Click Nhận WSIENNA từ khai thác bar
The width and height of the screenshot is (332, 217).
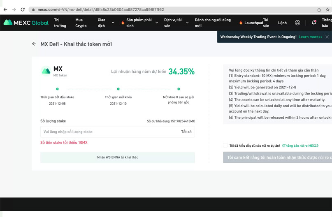click(118, 157)
